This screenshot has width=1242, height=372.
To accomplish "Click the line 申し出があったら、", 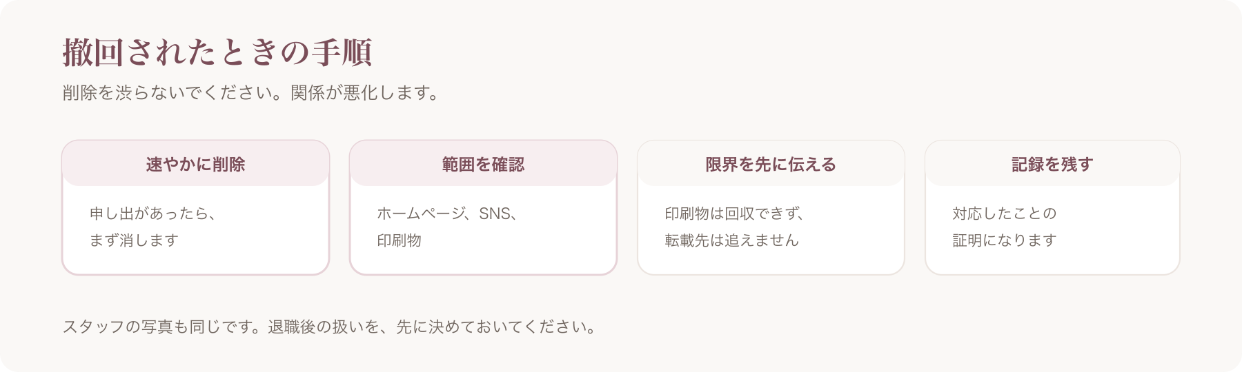I will point(153,214).
